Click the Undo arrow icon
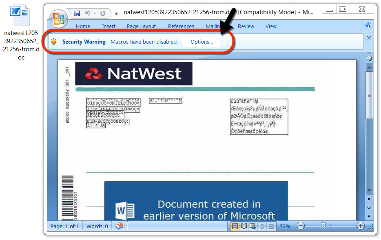381x240 pixels. point(88,13)
